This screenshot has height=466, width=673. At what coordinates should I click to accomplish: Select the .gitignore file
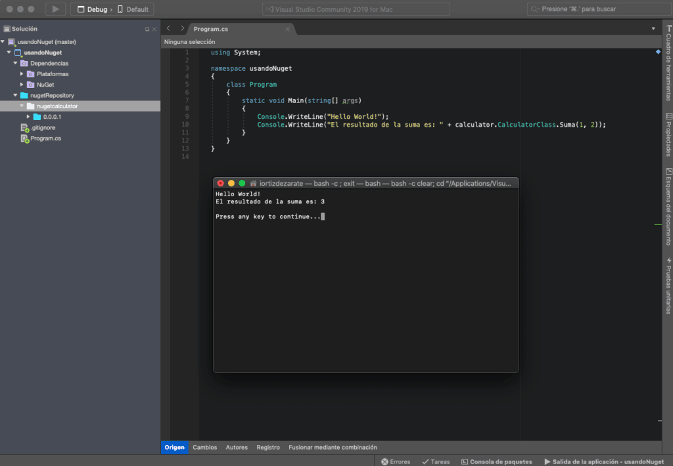(43, 128)
